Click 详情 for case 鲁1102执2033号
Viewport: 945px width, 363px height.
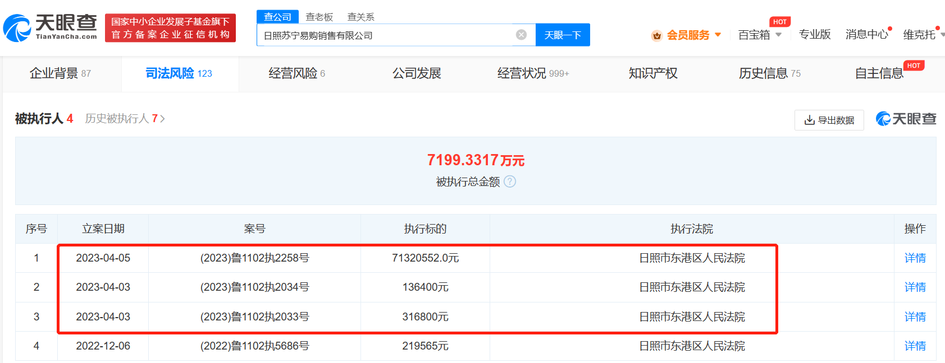[x=915, y=317]
